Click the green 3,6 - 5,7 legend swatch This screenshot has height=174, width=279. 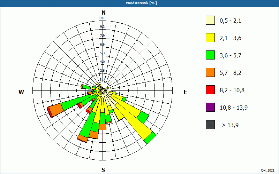pyautogui.click(x=210, y=55)
